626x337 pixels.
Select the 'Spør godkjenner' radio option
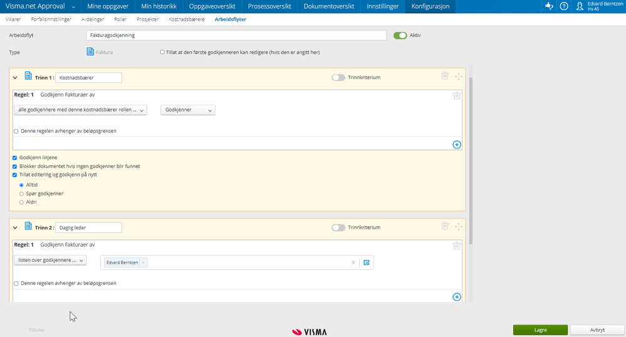tap(21, 194)
